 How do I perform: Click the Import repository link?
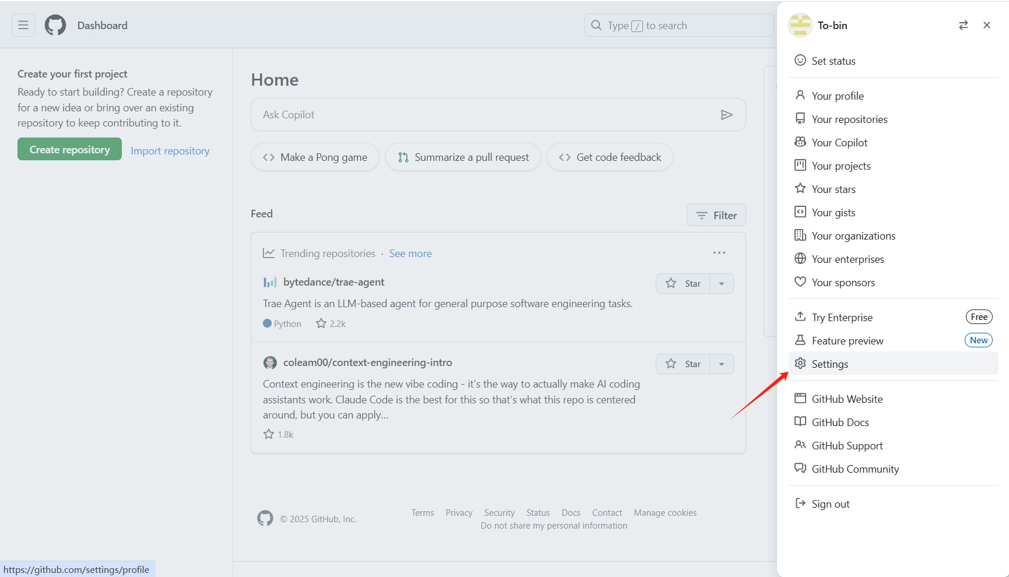[x=170, y=151]
